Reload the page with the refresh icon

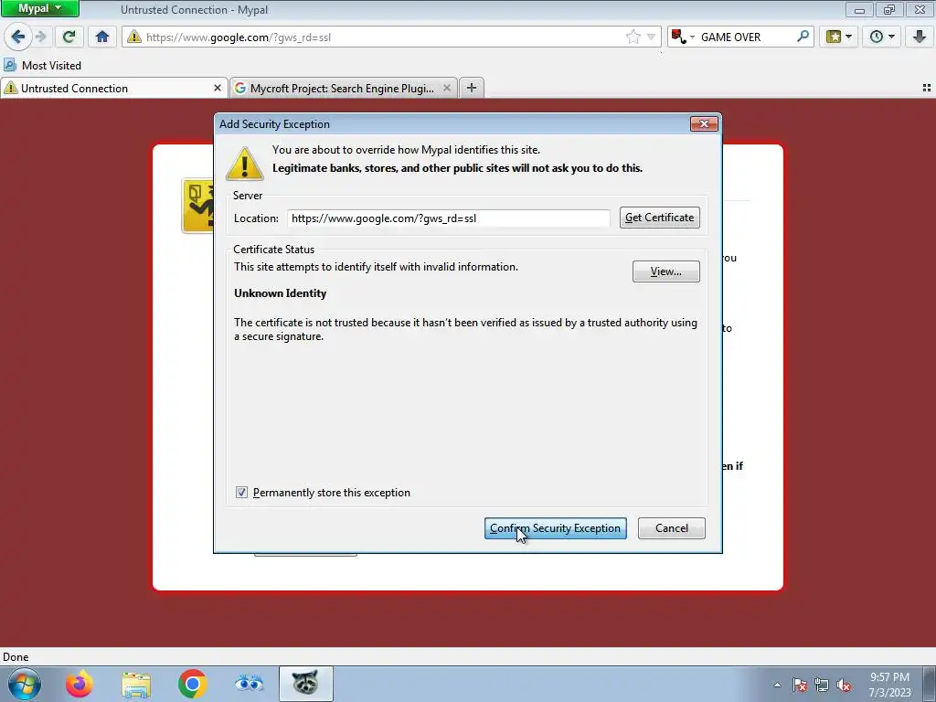coord(69,37)
